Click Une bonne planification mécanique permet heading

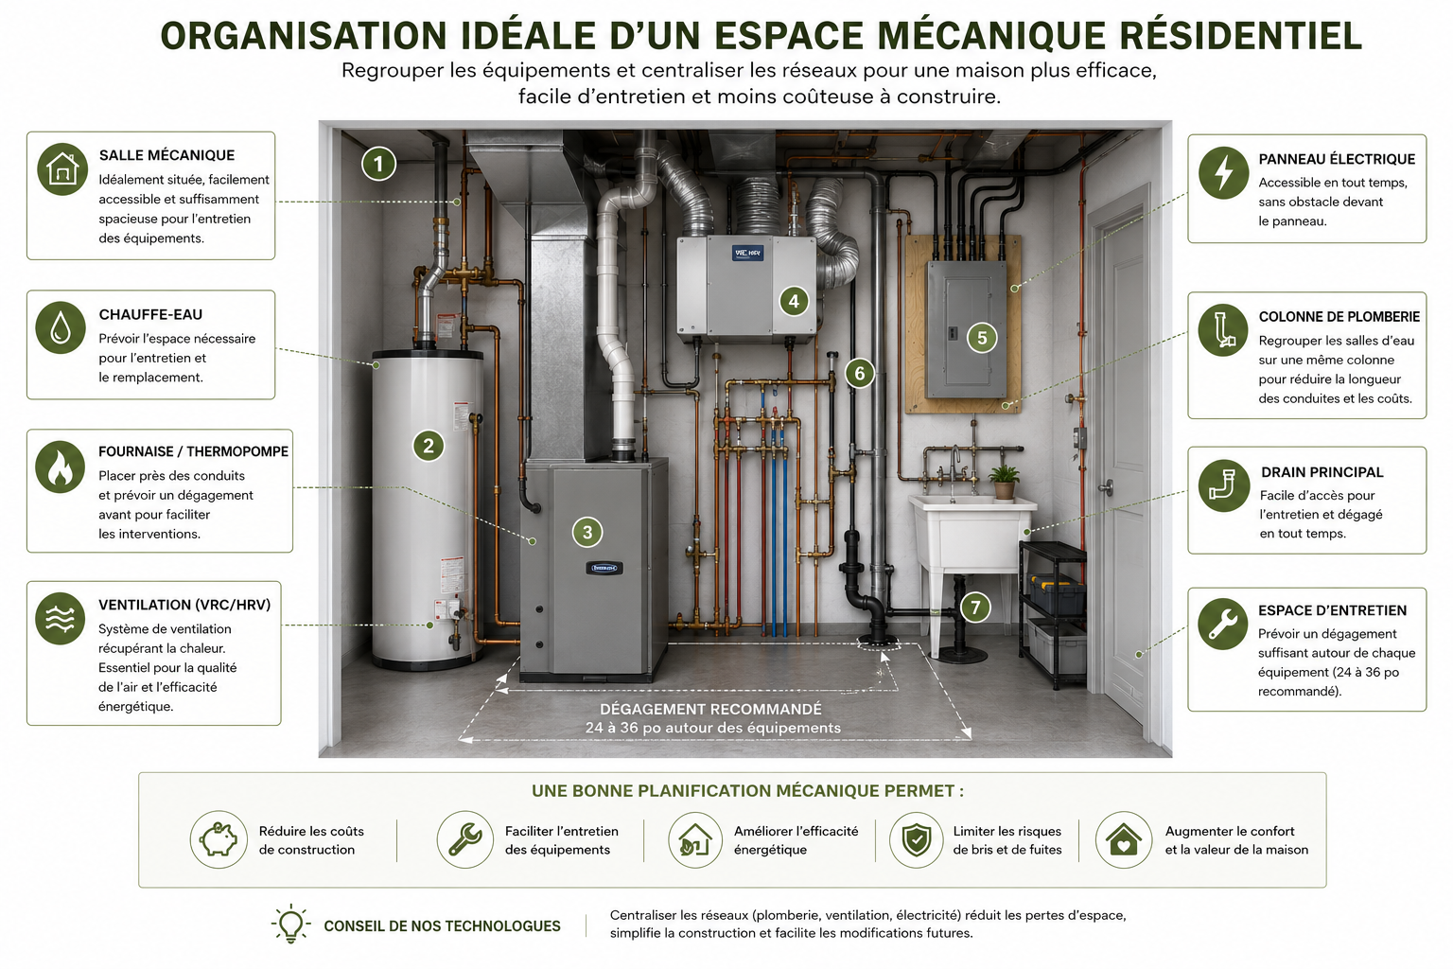(x=747, y=791)
